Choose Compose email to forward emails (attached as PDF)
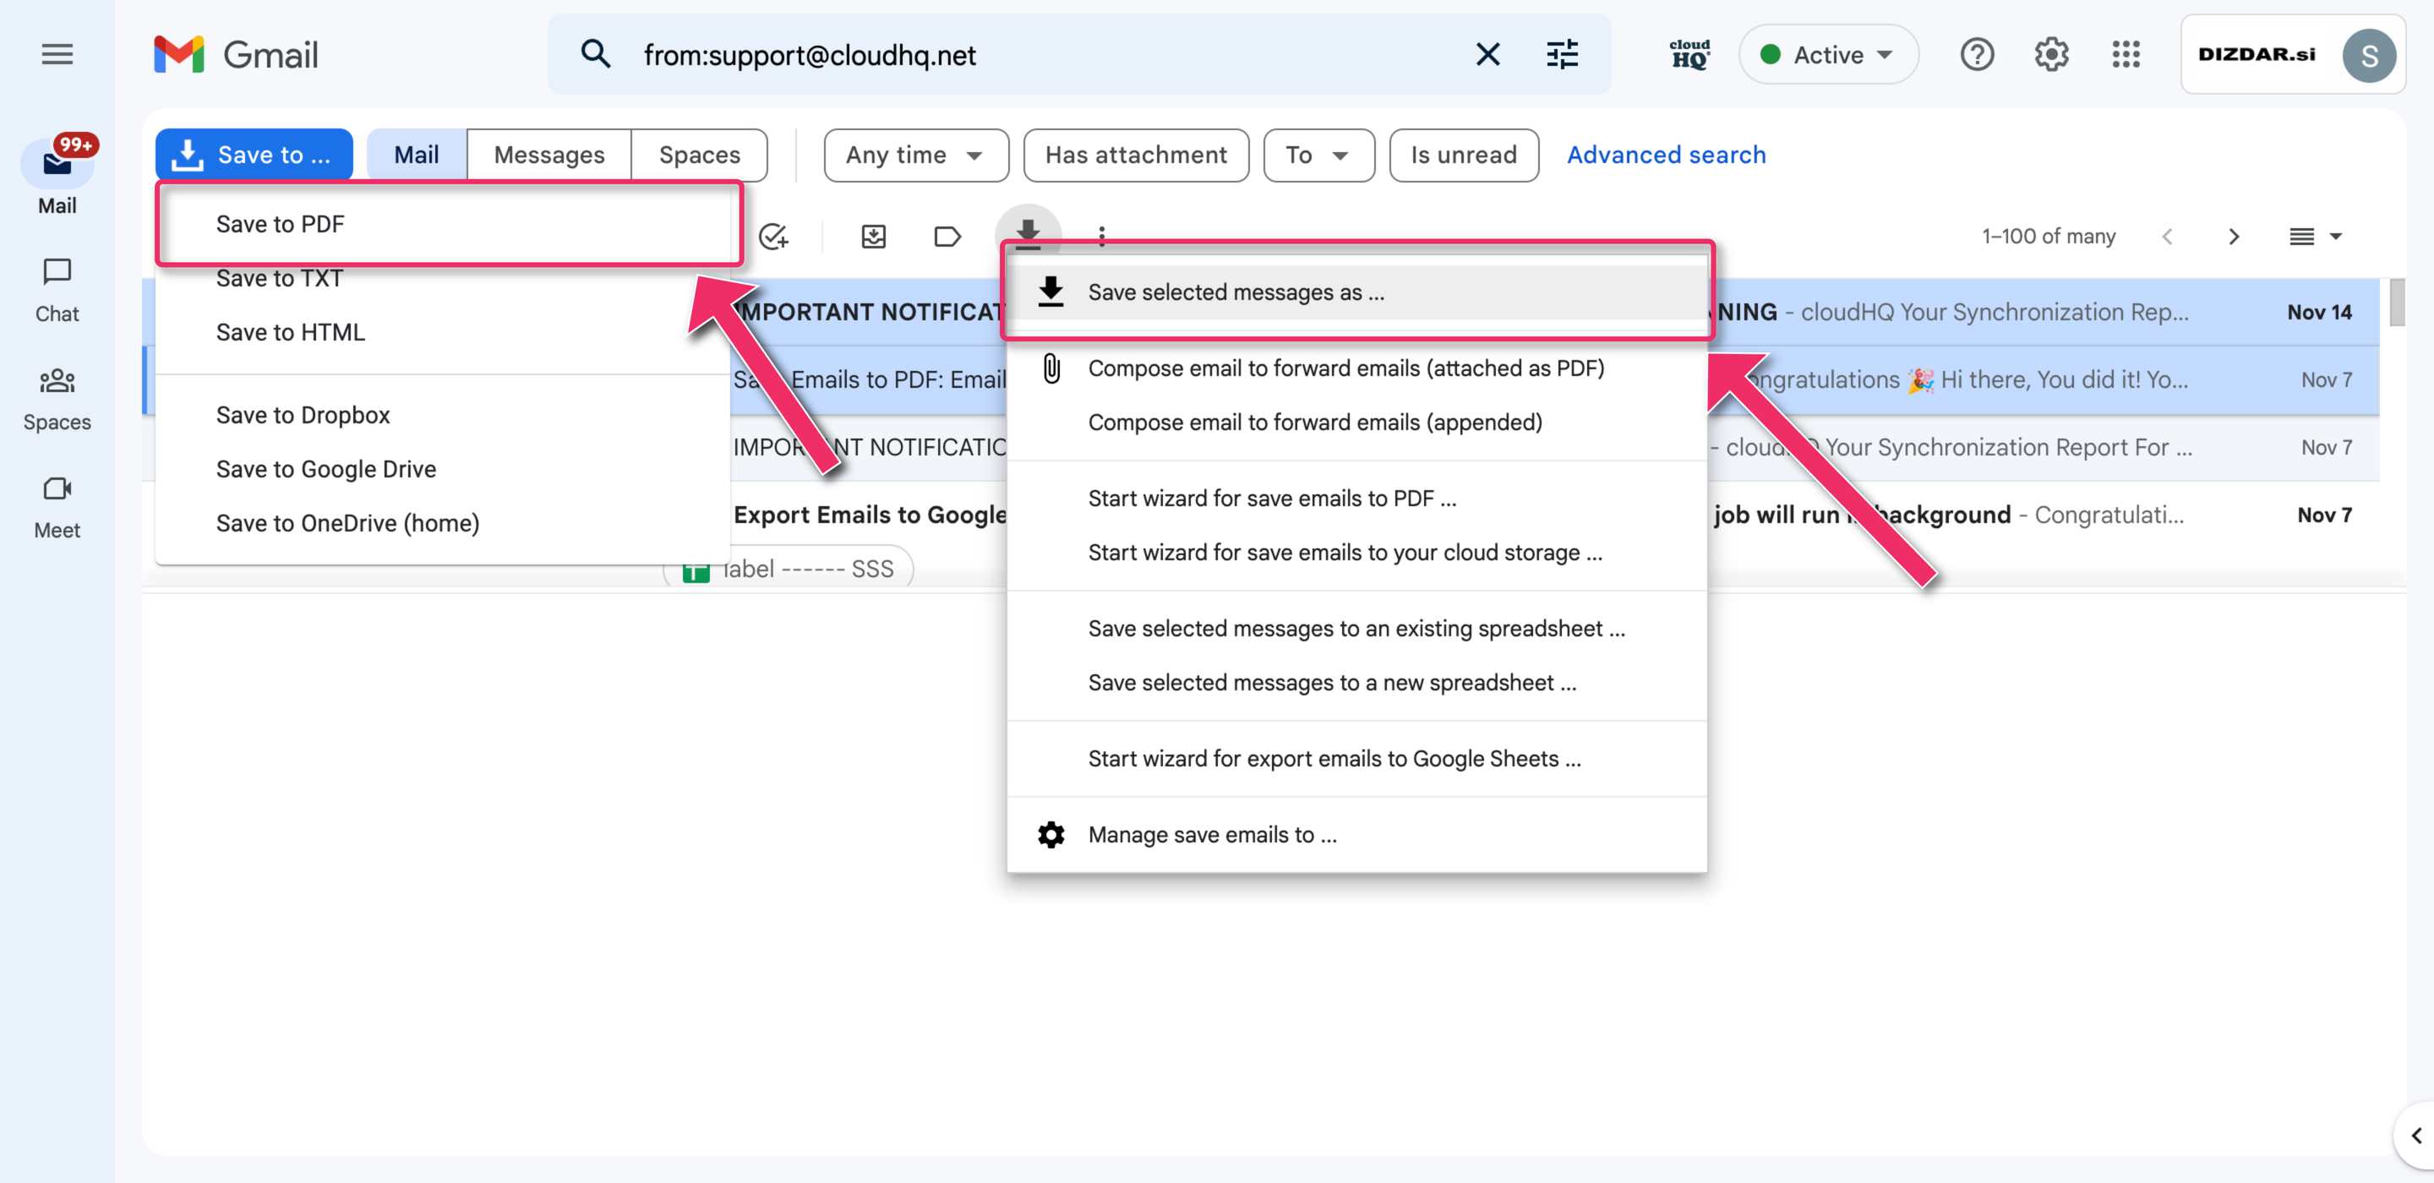Screen dimensions: 2434x1183 (x=1356, y=368)
